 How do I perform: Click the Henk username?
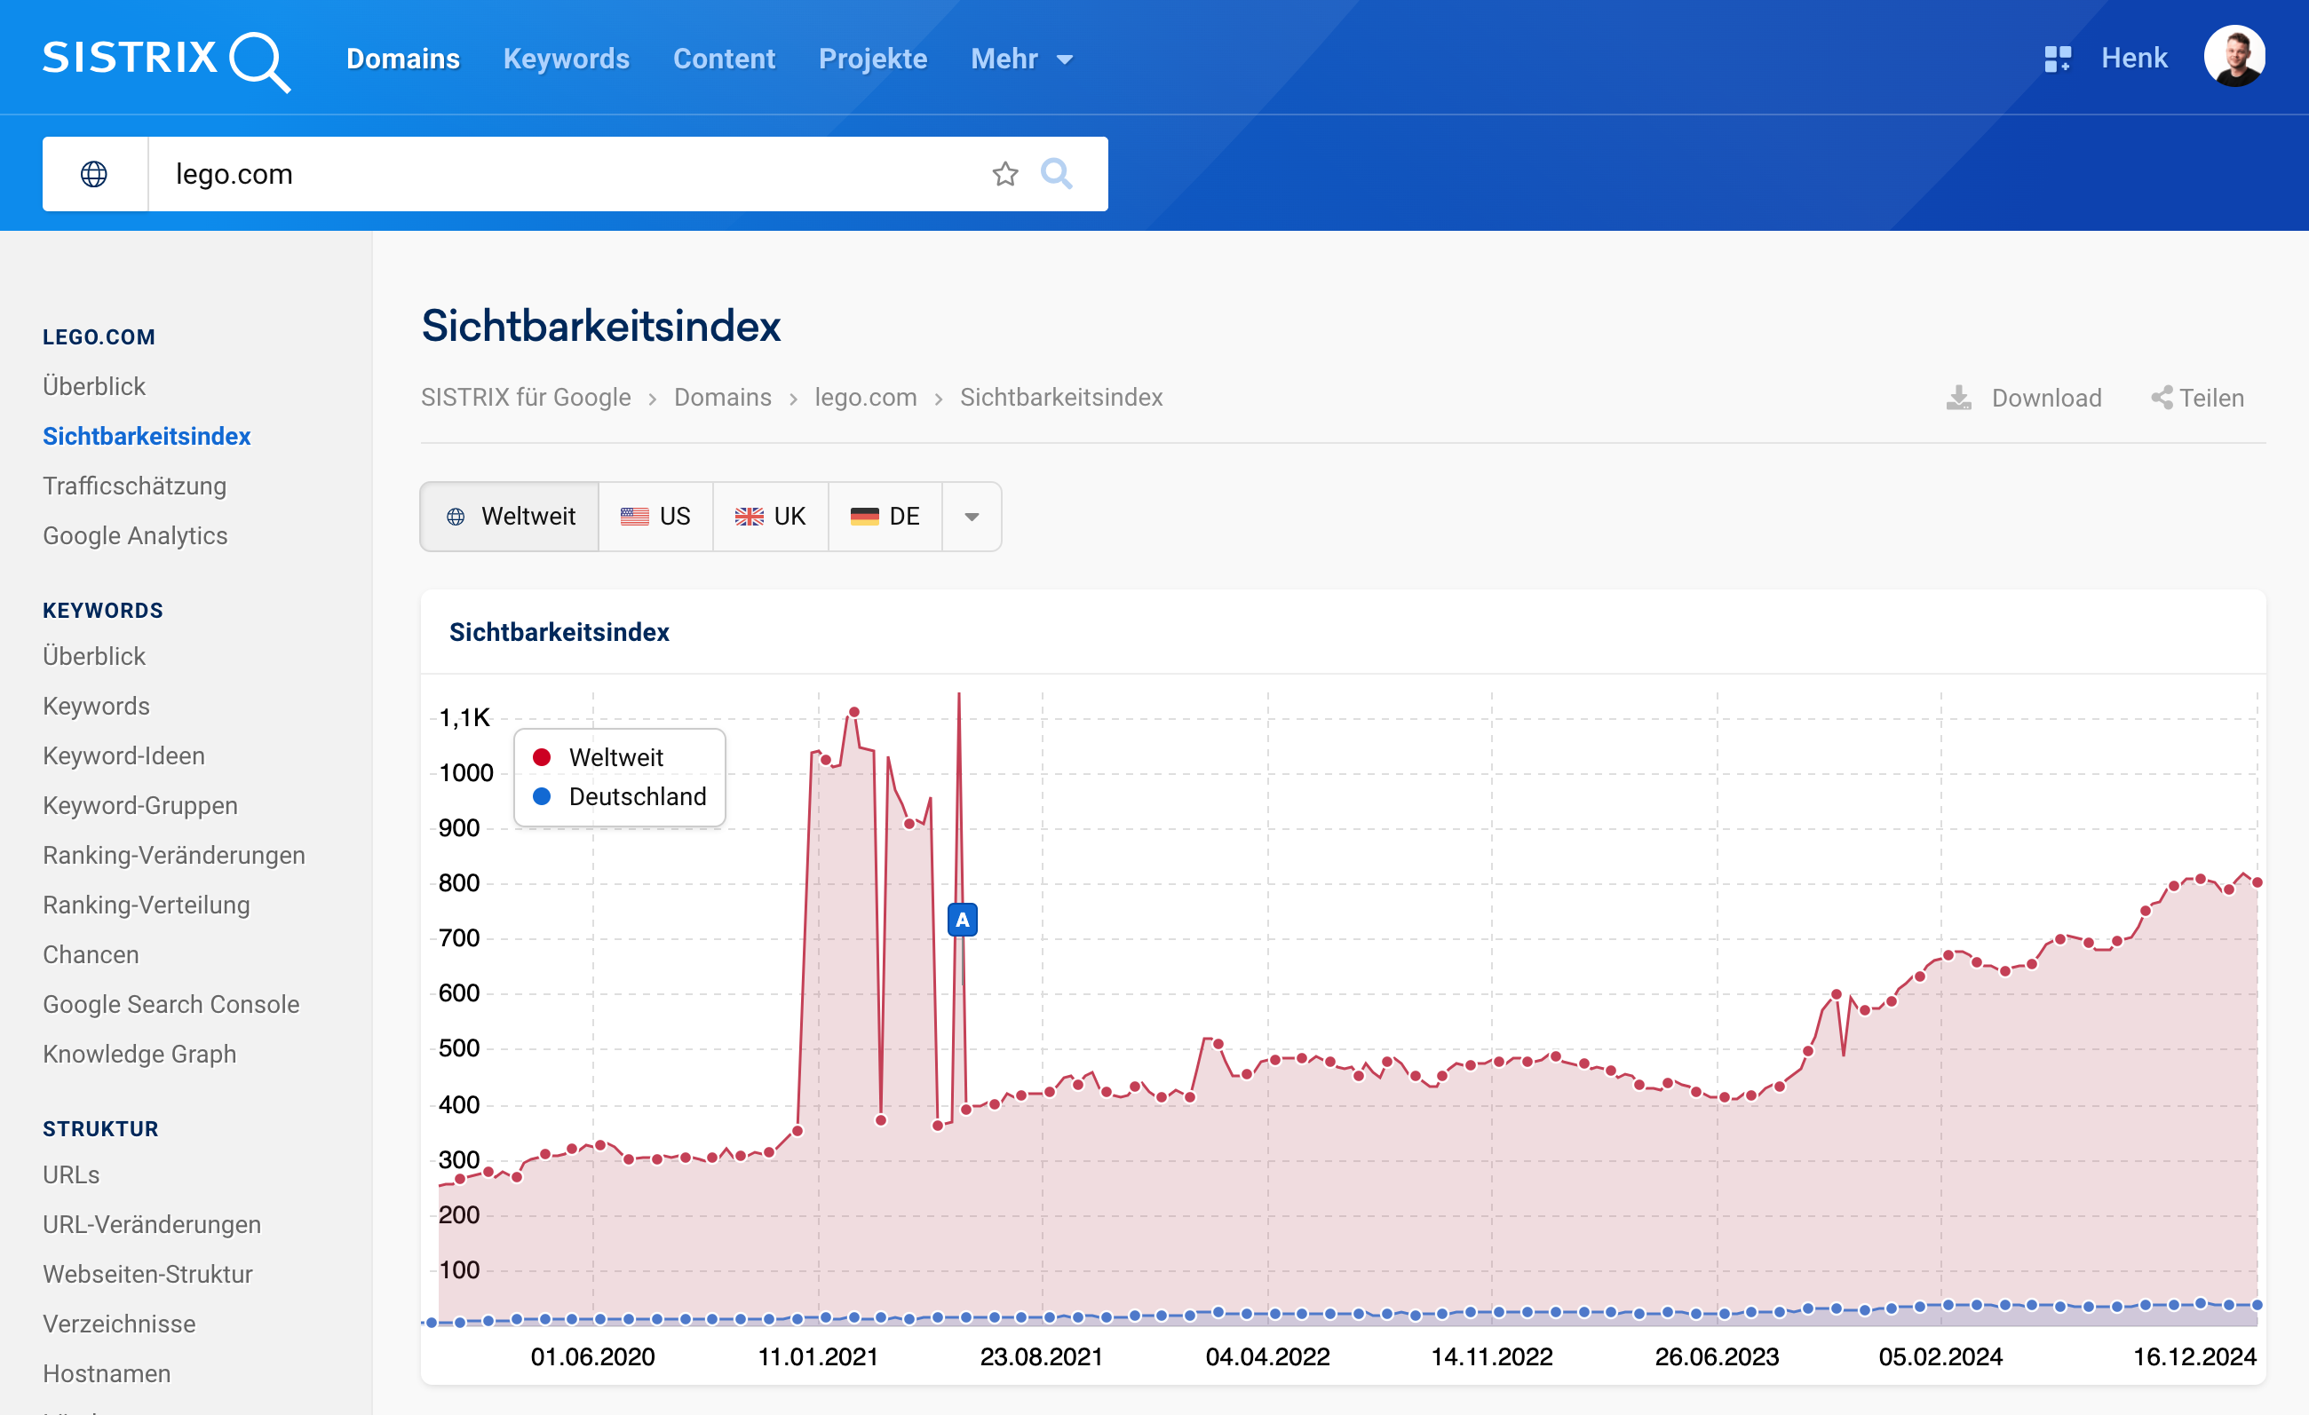pyautogui.click(x=2134, y=58)
